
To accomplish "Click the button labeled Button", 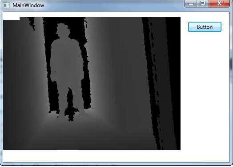I will pos(205,27).
